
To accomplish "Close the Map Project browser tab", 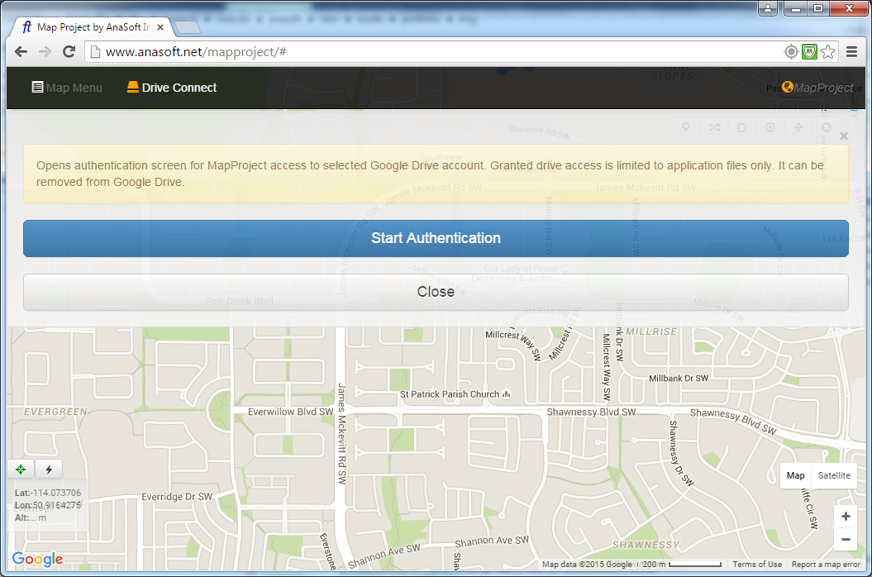I will [160, 27].
